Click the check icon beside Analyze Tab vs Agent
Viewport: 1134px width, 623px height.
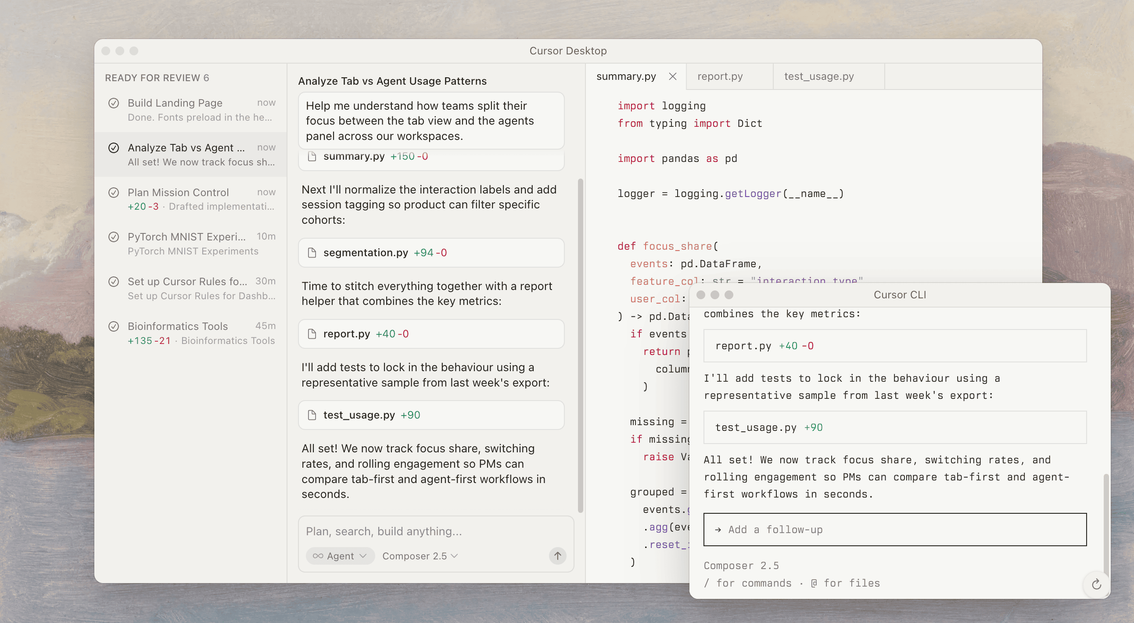[x=114, y=148]
